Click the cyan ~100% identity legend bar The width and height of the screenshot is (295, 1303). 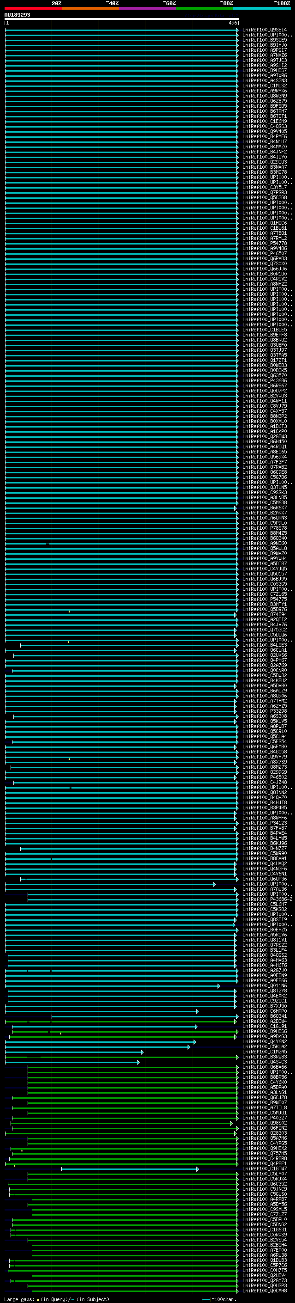point(262,8)
